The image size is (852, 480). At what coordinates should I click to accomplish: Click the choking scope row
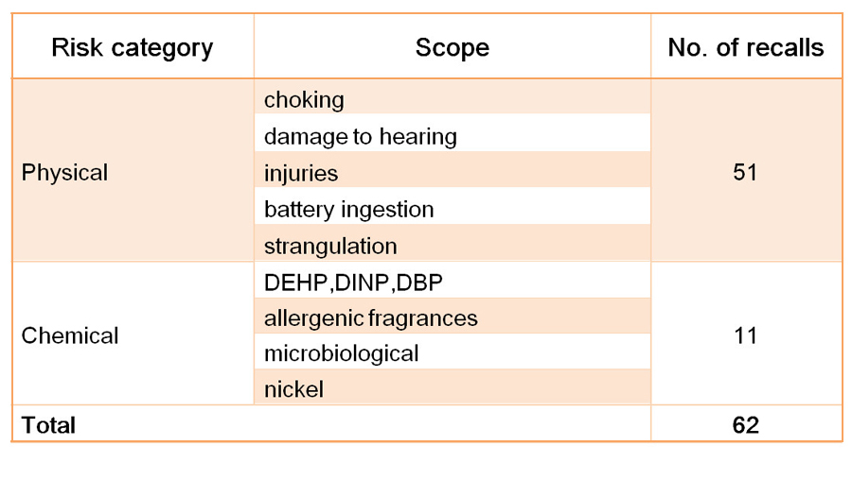click(304, 99)
